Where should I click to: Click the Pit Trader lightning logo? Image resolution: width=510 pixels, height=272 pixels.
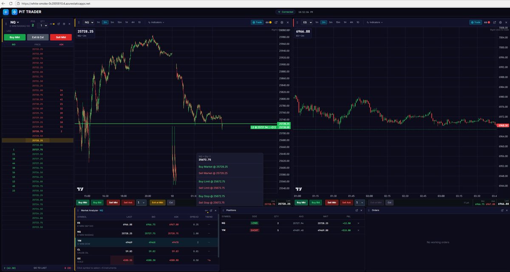click(15, 12)
